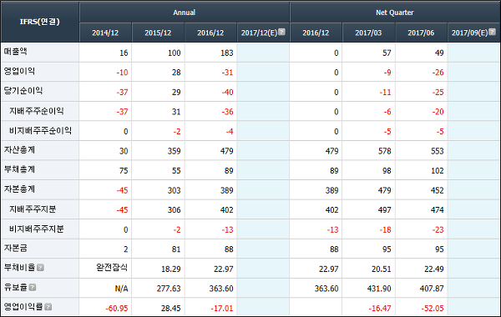
Task: Click 지배주주순이익 value -20 for 2017/06
Action: [438, 112]
